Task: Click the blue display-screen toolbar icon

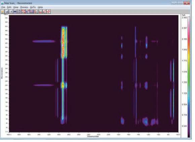Action: point(15,11)
